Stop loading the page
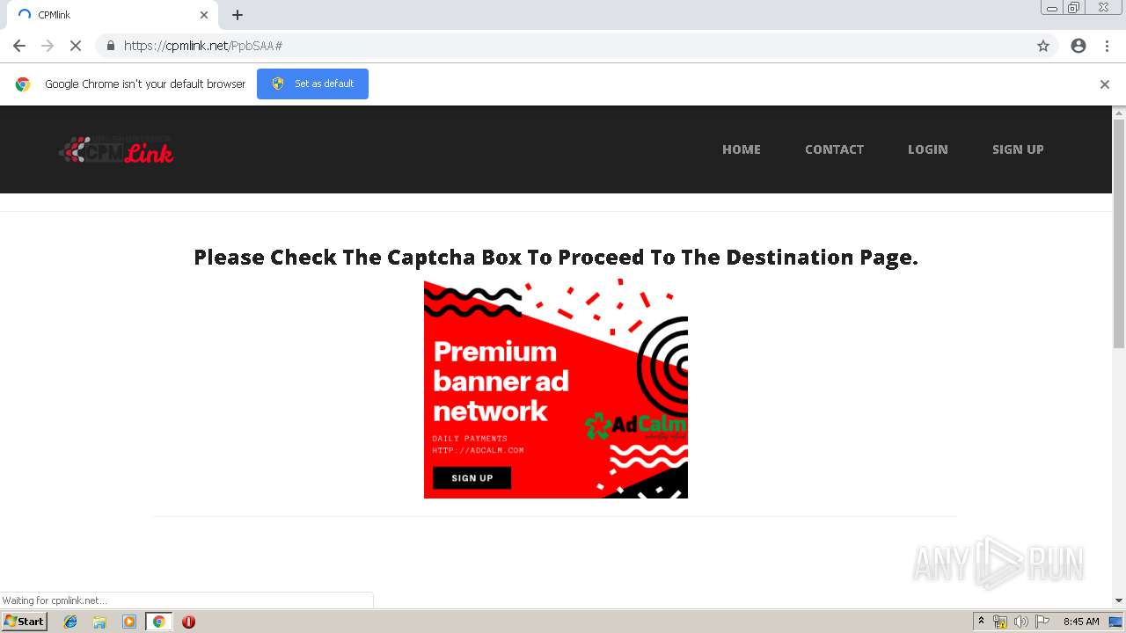 pyautogui.click(x=76, y=46)
